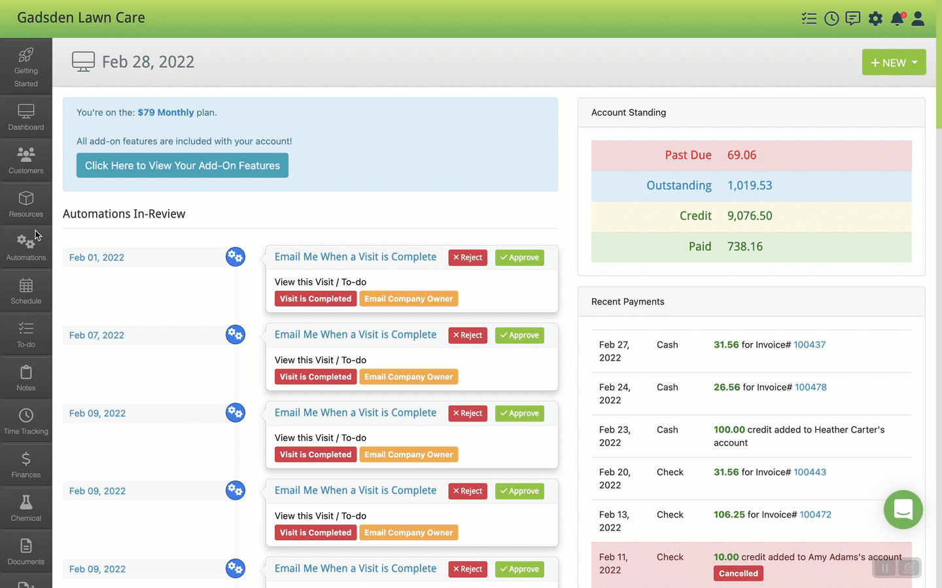The width and height of the screenshot is (942, 588).
Task: Click the Cancelled badge on Amy Adams payment
Action: 739,574
